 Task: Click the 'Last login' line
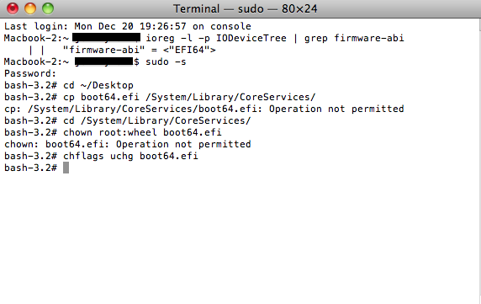pos(128,26)
